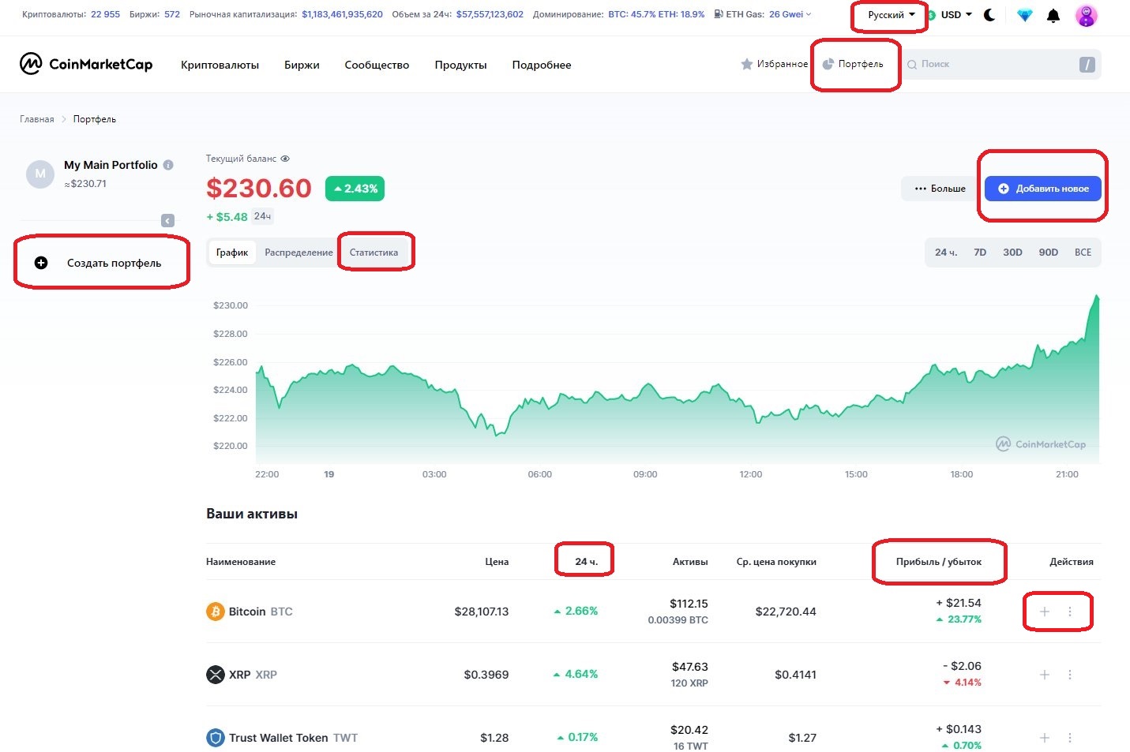Open the diamond rewards icon
This screenshot has height=752, width=1130.
(1024, 16)
